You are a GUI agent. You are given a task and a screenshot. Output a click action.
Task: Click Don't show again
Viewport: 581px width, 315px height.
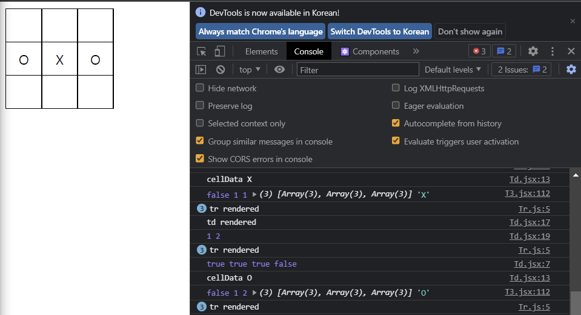coord(470,31)
